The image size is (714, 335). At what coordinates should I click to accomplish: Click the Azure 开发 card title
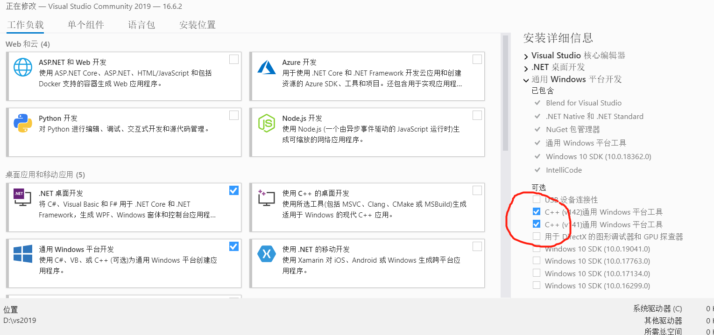[299, 62]
